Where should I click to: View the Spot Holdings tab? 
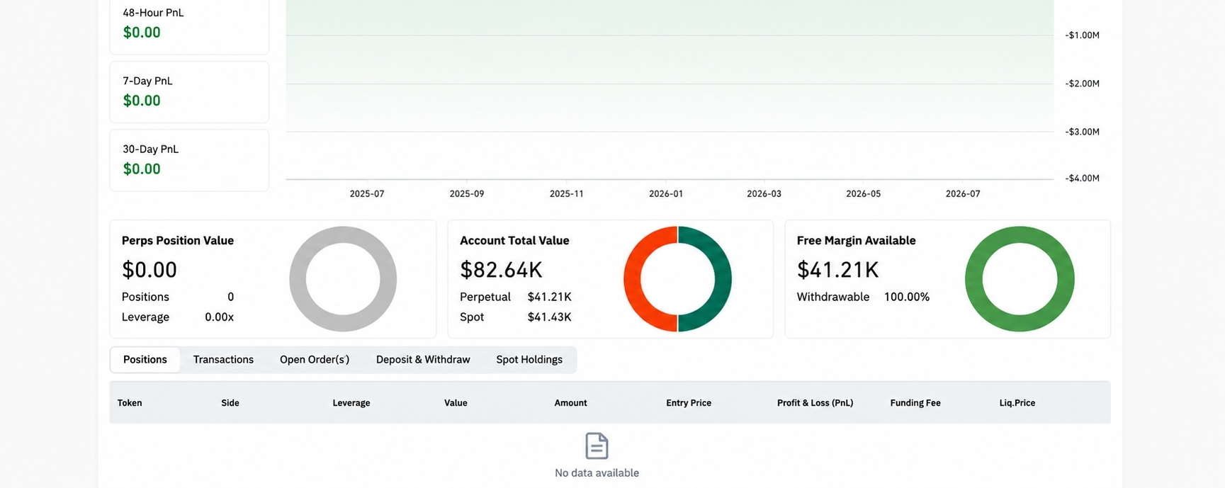pos(529,360)
